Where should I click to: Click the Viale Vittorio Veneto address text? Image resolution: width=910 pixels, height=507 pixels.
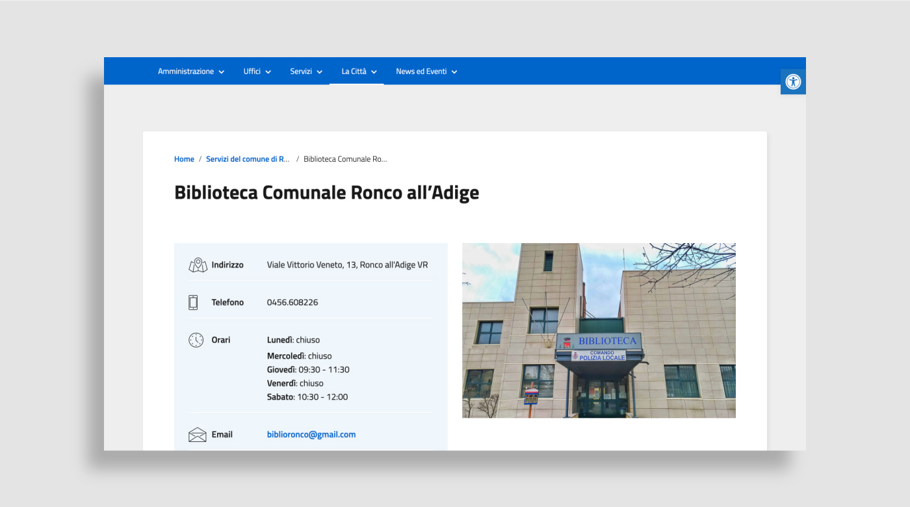[x=347, y=265]
